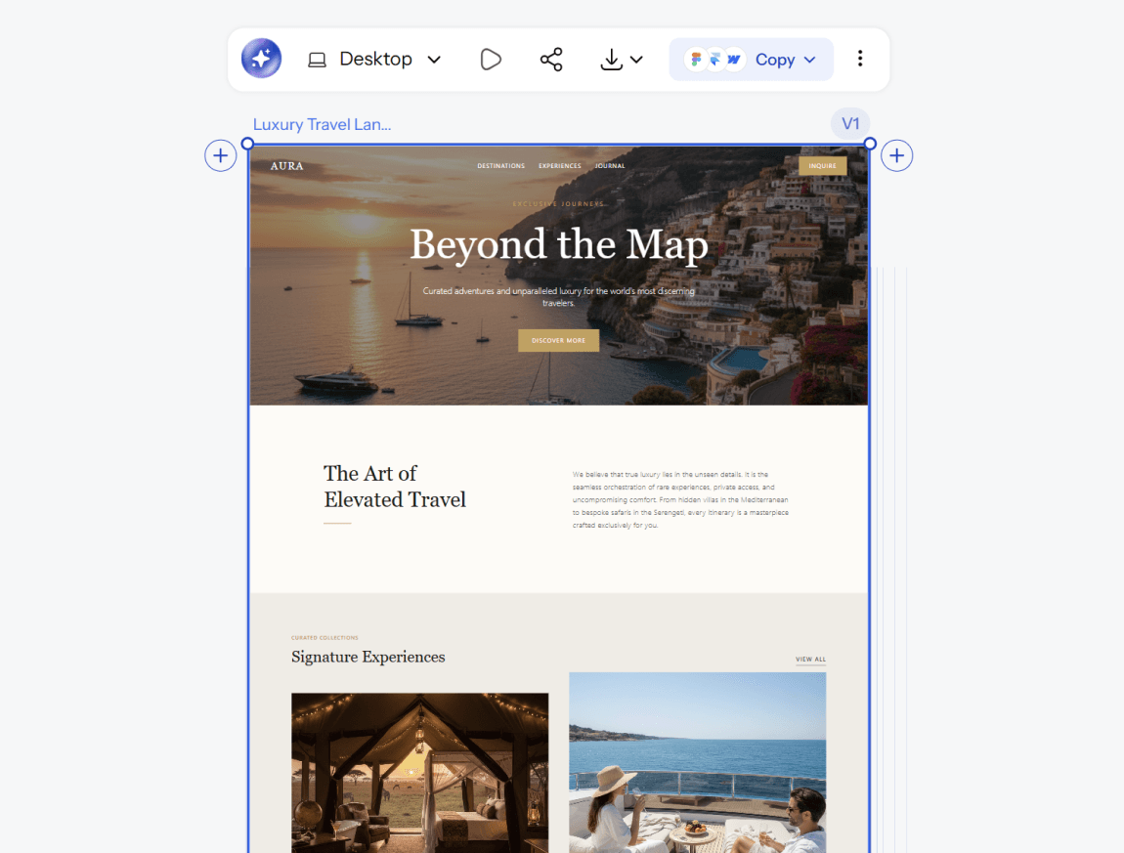Open the three-dot more options menu
Viewport: 1124px width, 853px height.
(x=860, y=59)
